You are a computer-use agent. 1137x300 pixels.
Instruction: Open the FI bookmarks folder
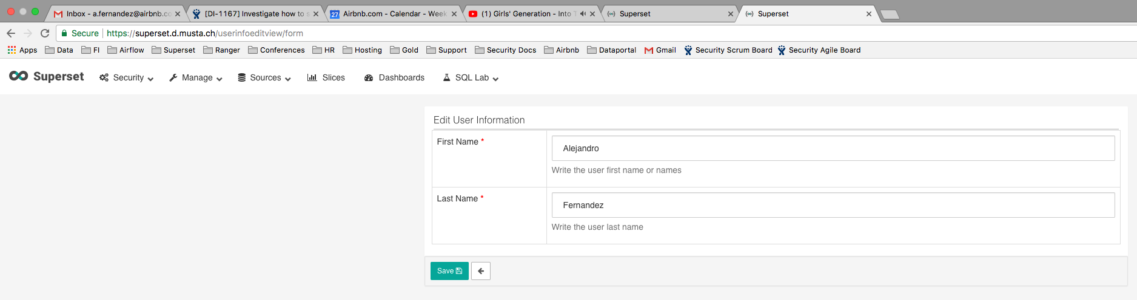(91, 50)
